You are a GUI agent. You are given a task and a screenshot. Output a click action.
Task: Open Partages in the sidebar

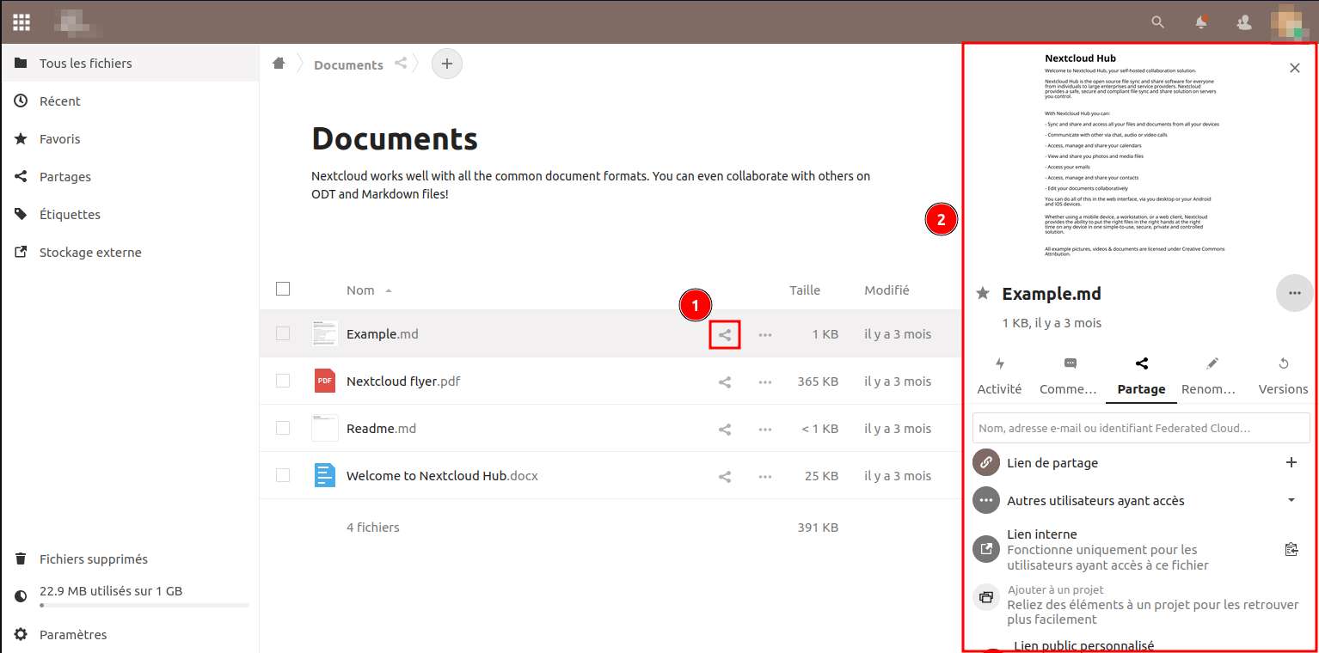coord(130,176)
